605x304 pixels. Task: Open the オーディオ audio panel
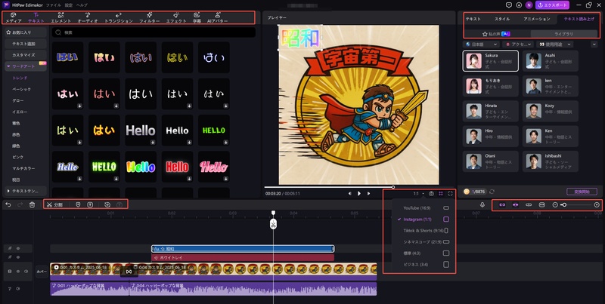88,17
